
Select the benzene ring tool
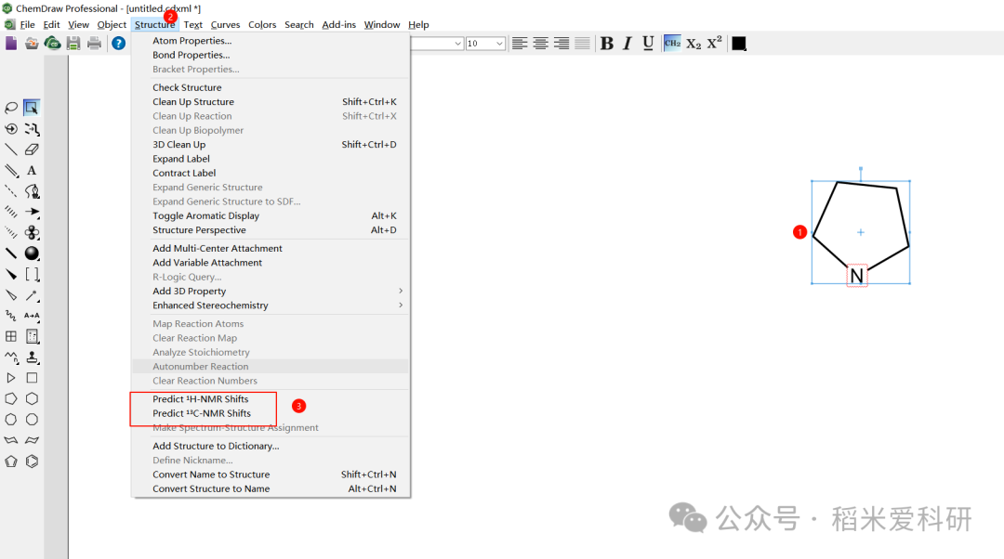pyautogui.click(x=32, y=461)
